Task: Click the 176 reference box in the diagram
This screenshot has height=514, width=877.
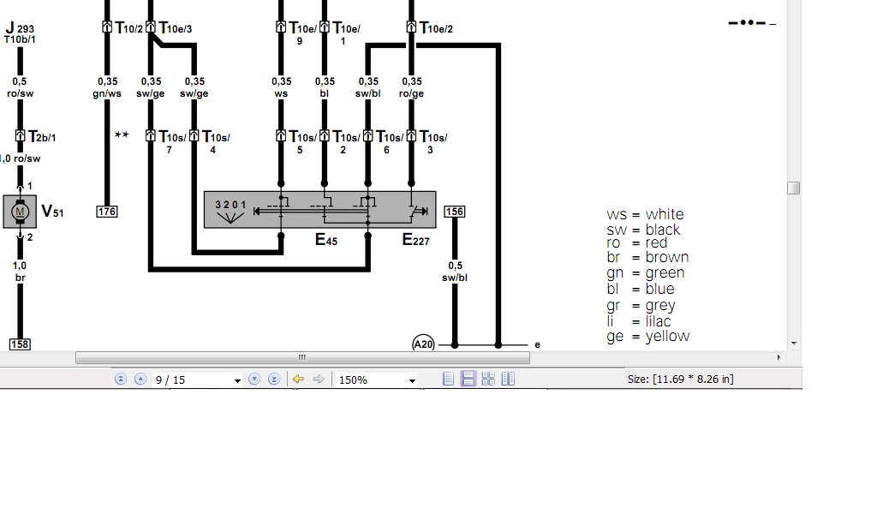Action: click(107, 211)
